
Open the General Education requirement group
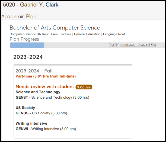point(87,34)
